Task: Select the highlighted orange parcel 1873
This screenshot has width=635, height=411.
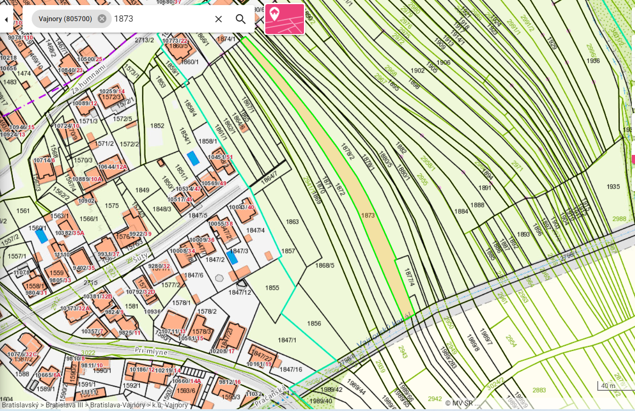Action: (367, 215)
